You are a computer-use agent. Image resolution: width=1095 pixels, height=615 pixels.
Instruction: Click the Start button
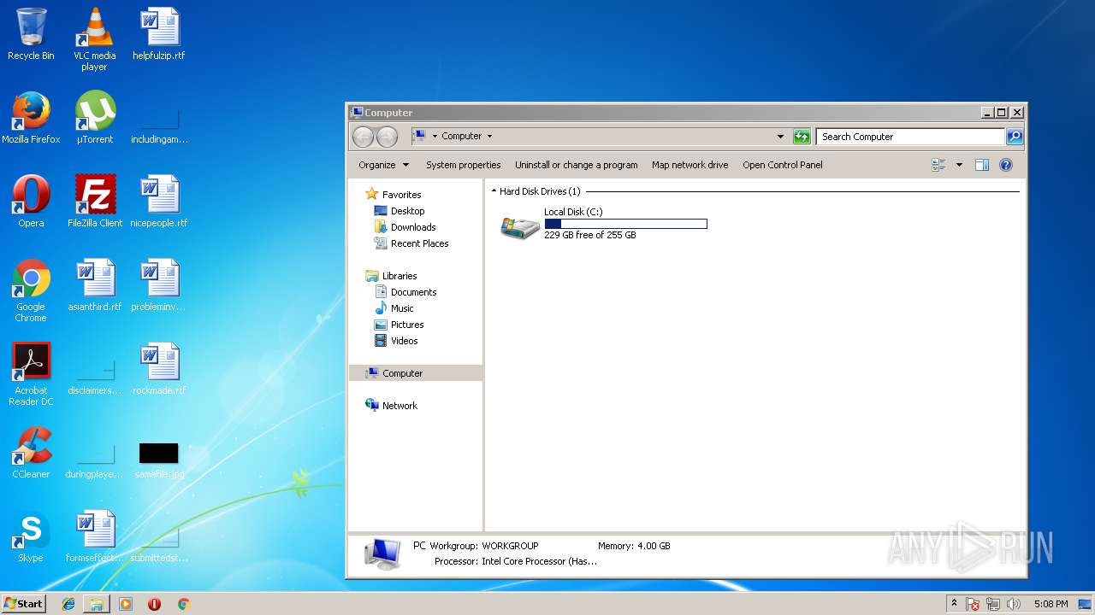24,603
